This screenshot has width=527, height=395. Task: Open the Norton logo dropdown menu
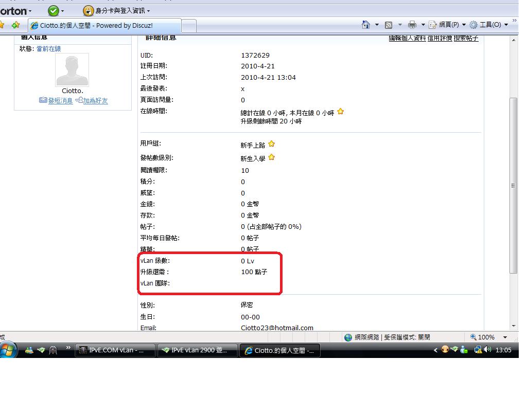pyautogui.click(x=16, y=11)
